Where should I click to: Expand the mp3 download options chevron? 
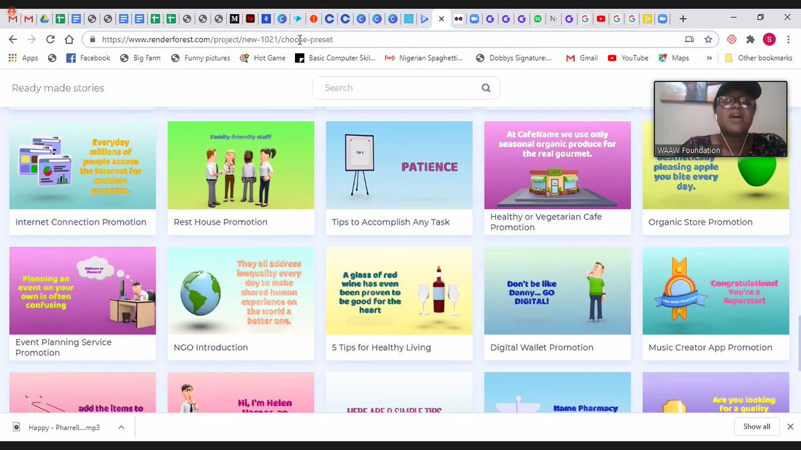(121, 427)
